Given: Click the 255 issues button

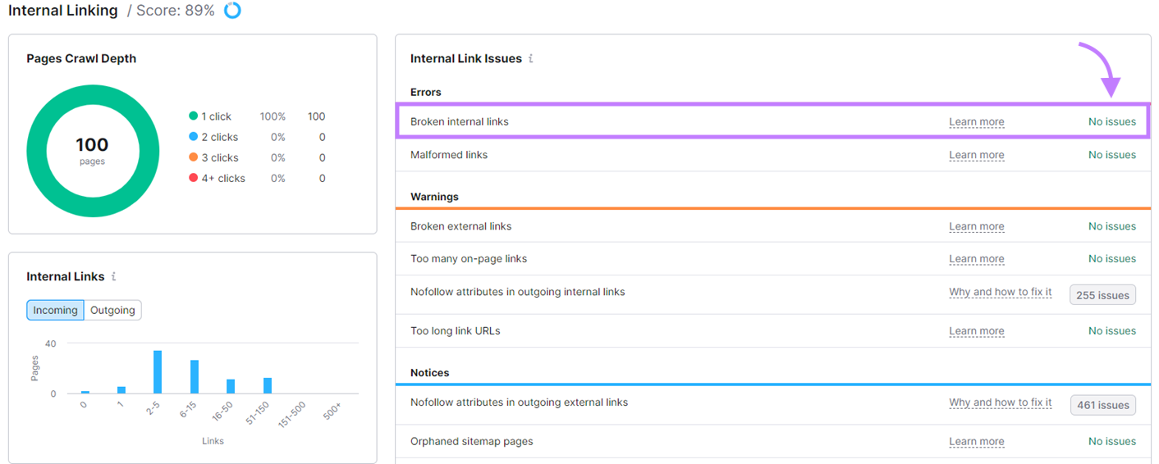Looking at the screenshot, I should tap(1102, 295).
